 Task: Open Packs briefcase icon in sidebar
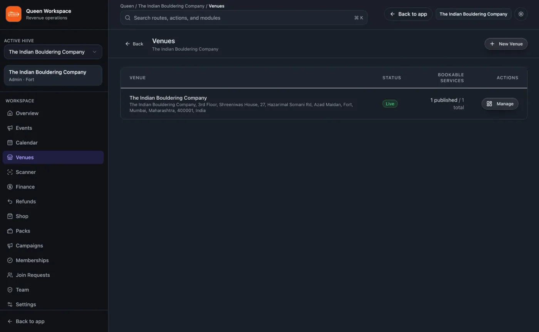(x=10, y=231)
